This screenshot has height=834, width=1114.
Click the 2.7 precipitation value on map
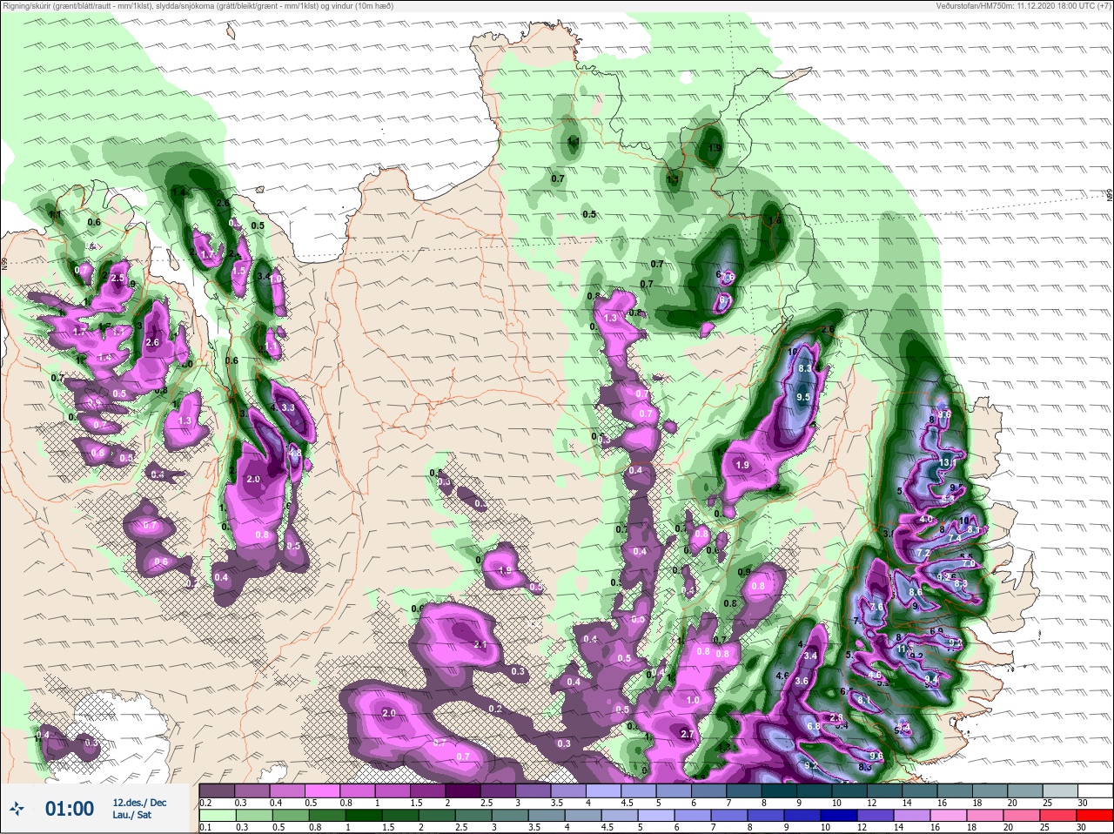pyautogui.click(x=687, y=735)
